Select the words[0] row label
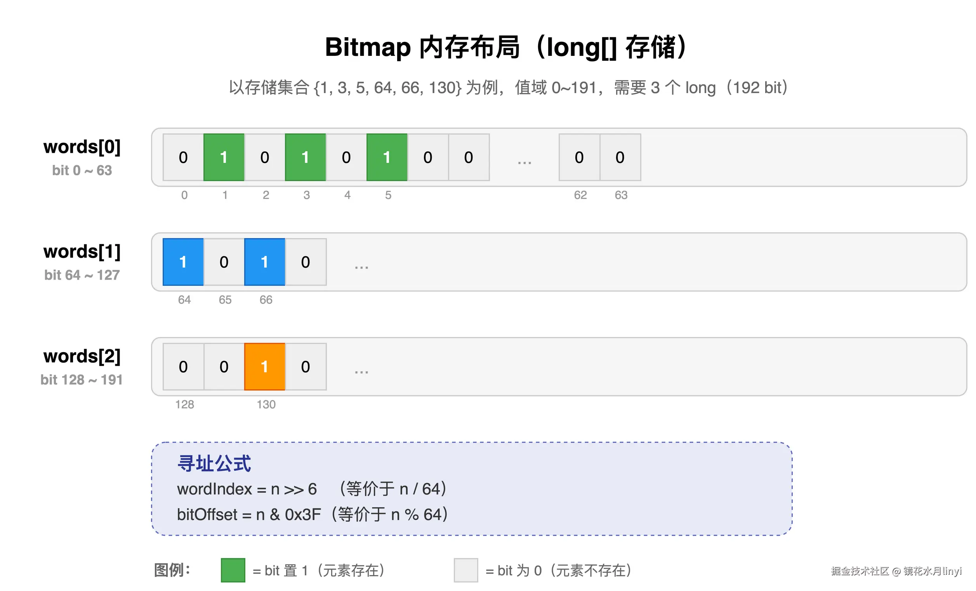 pyautogui.click(x=82, y=147)
